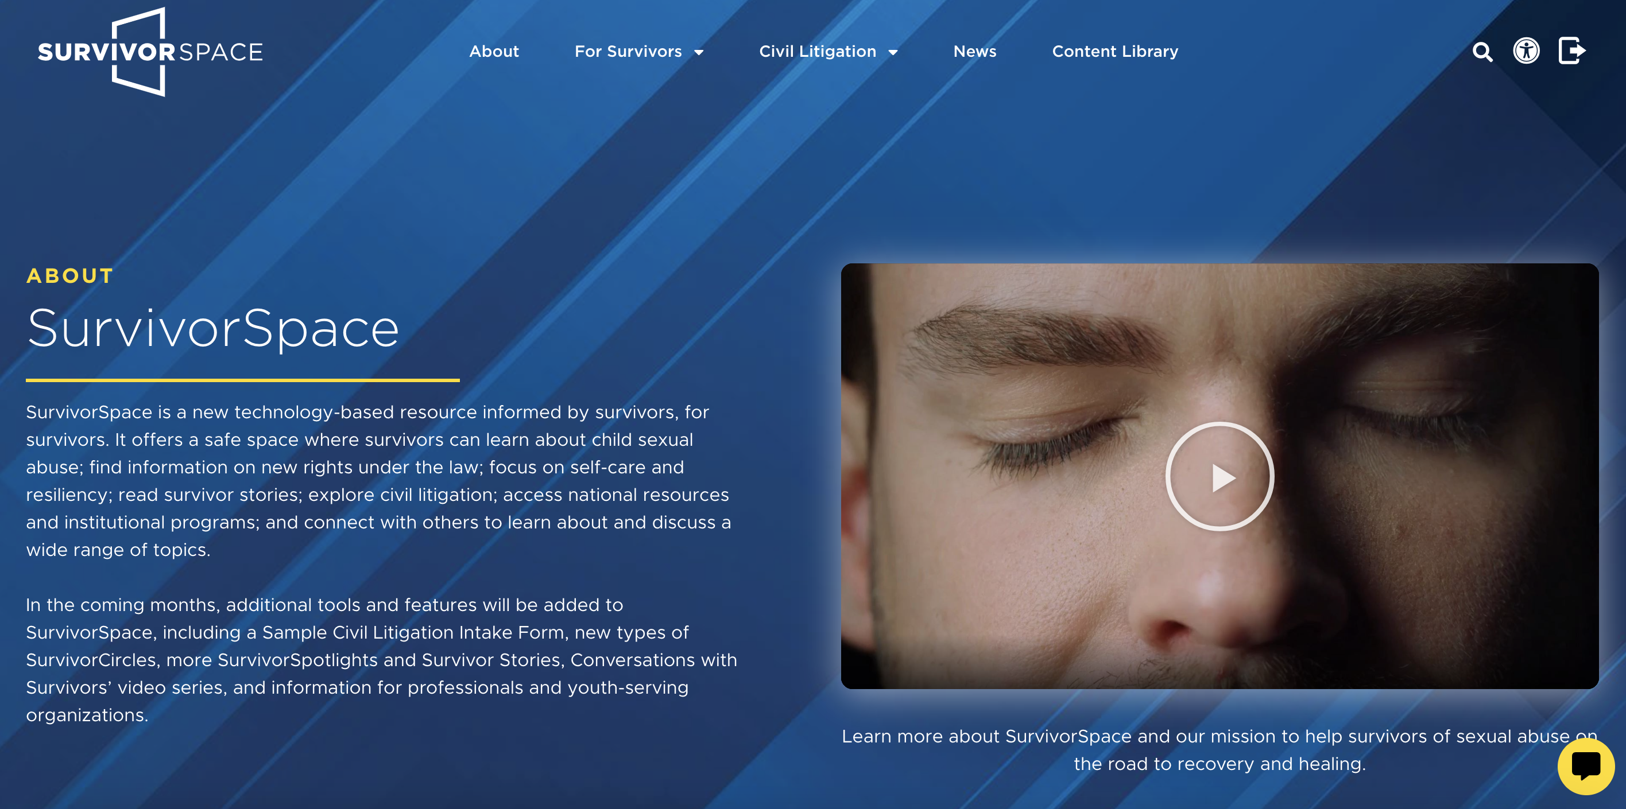Click the yellow divider line under heading
The height and width of the screenshot is (809, 1626).
click(x=242, y=380)
